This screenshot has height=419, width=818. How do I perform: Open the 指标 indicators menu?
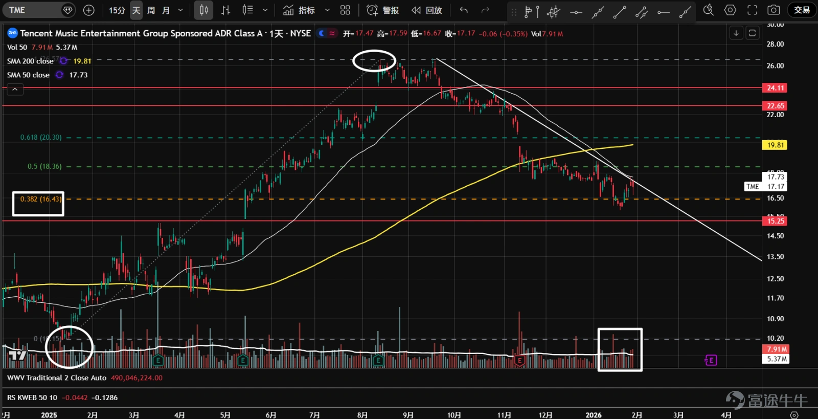[299, 10]
